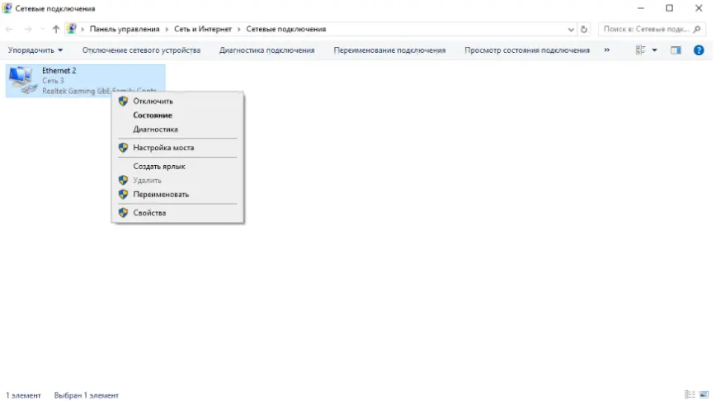716x401 pixels.
Task: Switch to details view in status bar
Action: [689, 394]
